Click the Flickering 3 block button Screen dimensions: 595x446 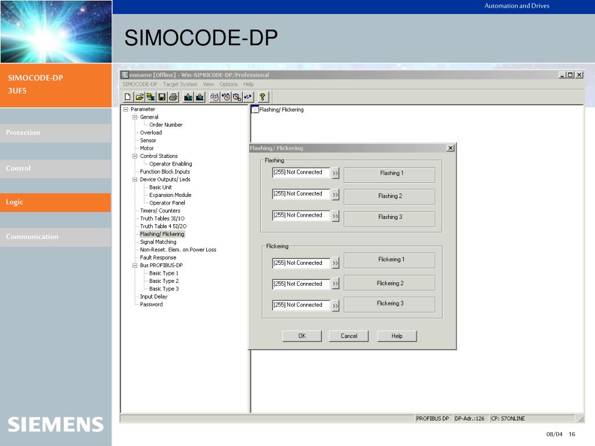[x=389, y=304]
